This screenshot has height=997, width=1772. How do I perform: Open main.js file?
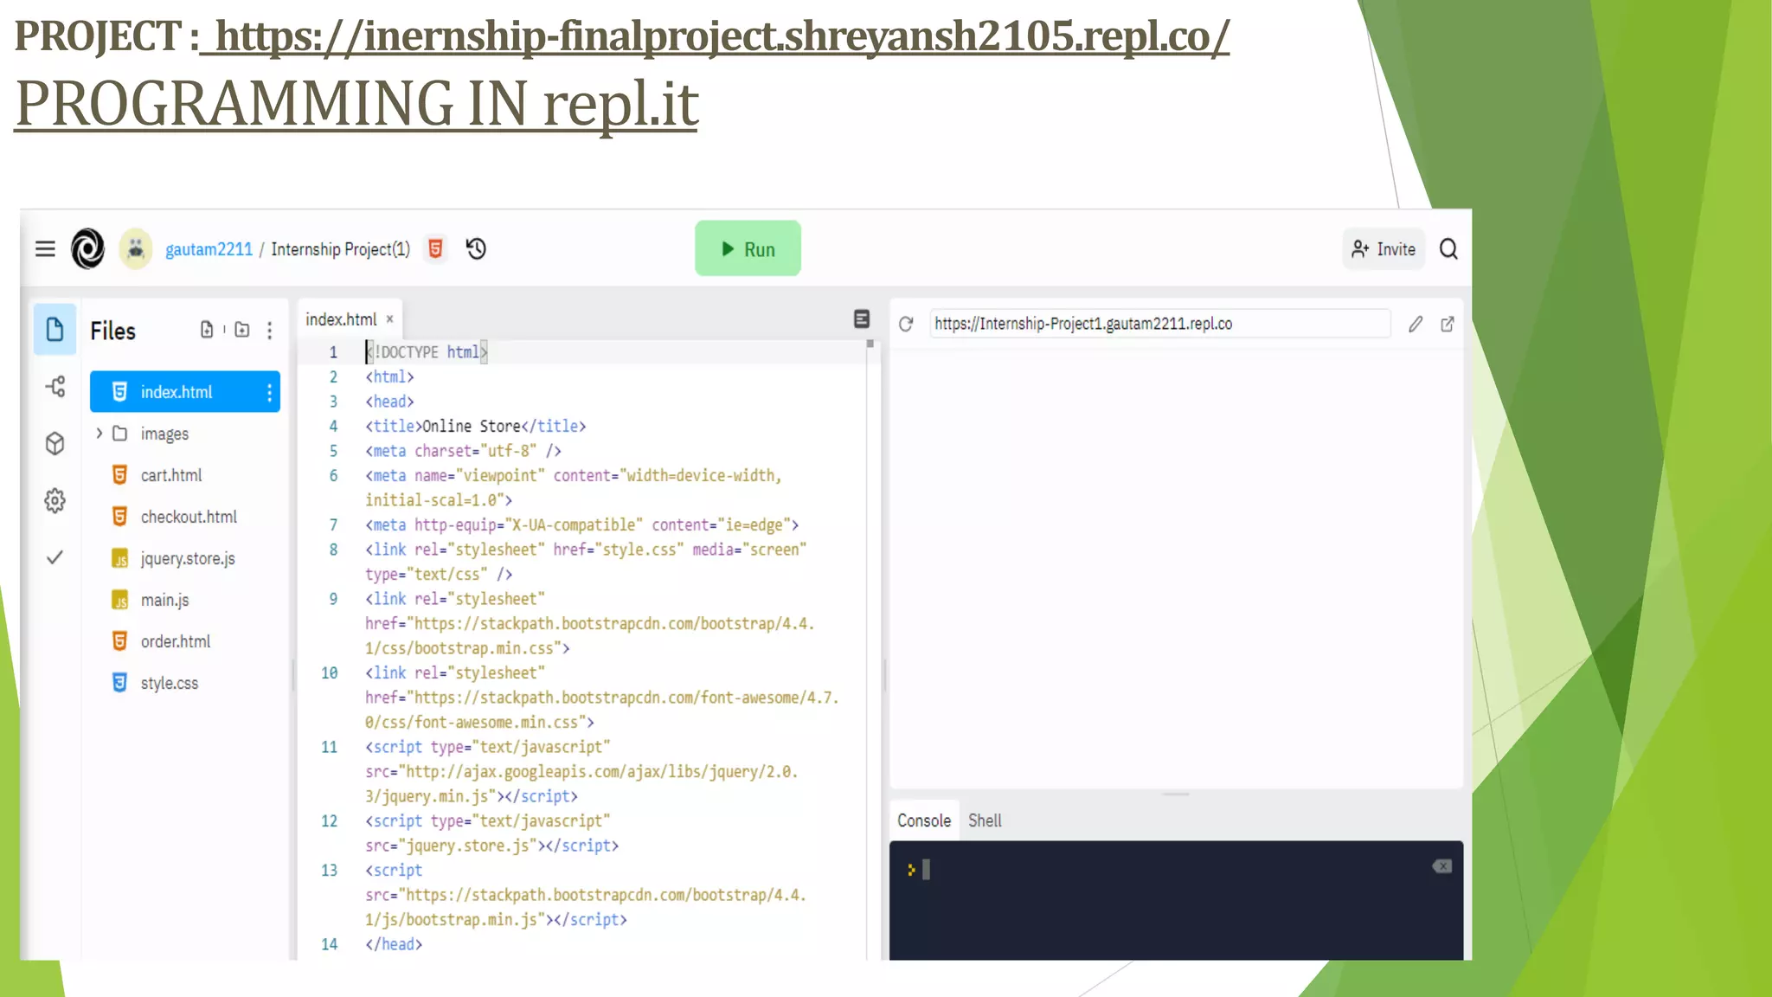coord(164,600)
